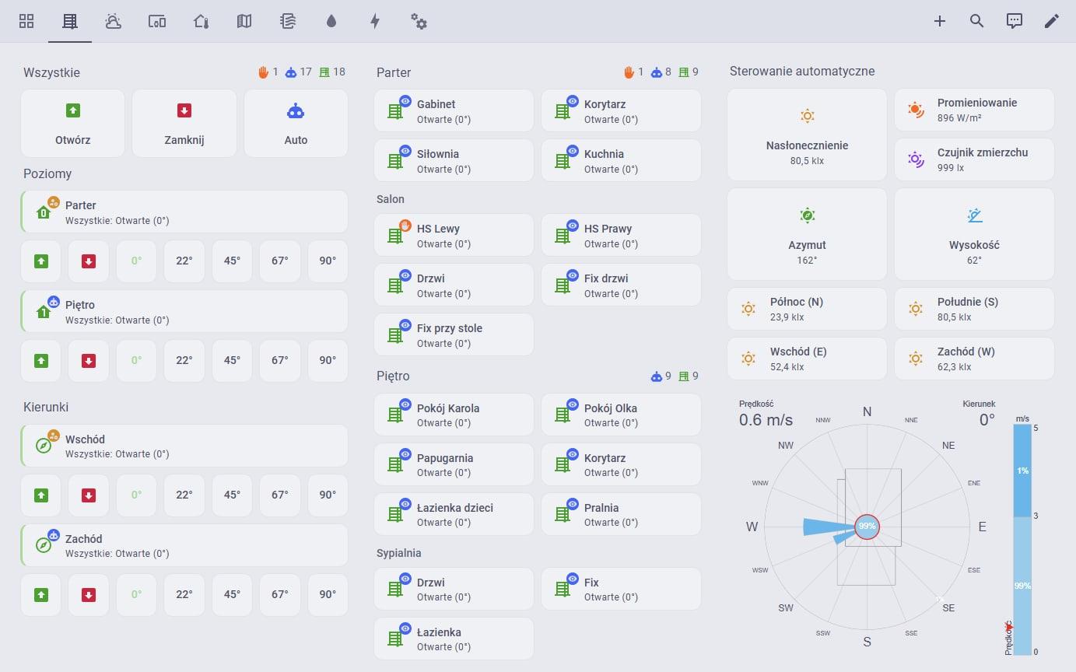Open the map tab in top bar
This screenshot has width=1076, height=672.
pos(244,21)
